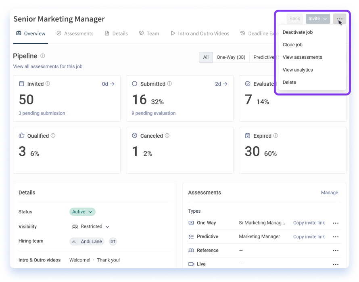Open options menu for Live assessment row
359x282 pixels.
[336, 264]
